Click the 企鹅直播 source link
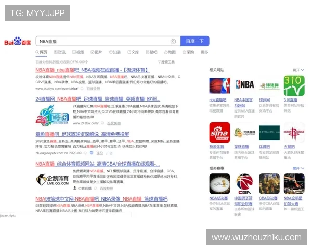312x250 pixels. (x=85, y=189)
